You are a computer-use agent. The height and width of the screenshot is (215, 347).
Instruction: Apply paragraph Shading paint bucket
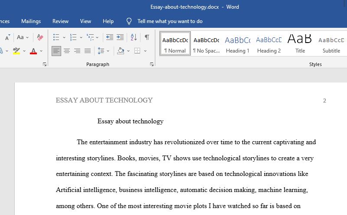coord(121,51)
